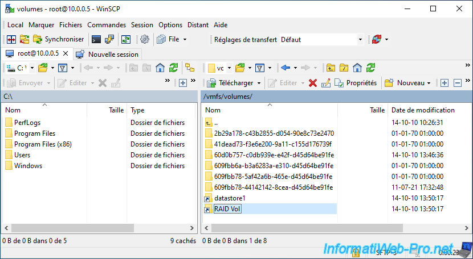The image size is (473, 259).
Task: Toggle the local directory tree icon
Action: point(190,68)
